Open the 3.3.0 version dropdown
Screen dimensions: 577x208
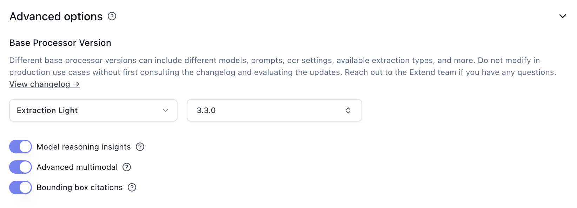274,110
